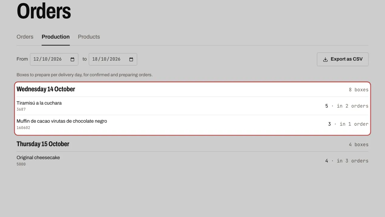Click the download icon in Export button
The image size is (385, 217).
(x=325, y=59)
